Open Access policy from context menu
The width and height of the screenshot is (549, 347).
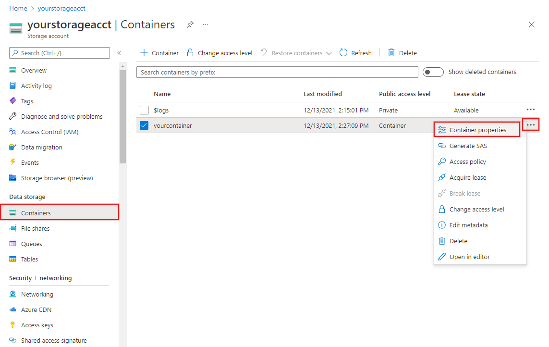pos(480,161)
